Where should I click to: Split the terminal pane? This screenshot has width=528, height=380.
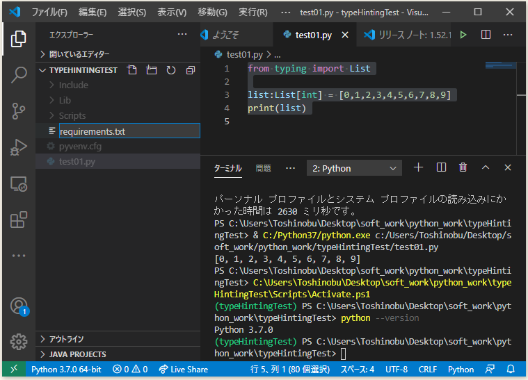point(441,167)
